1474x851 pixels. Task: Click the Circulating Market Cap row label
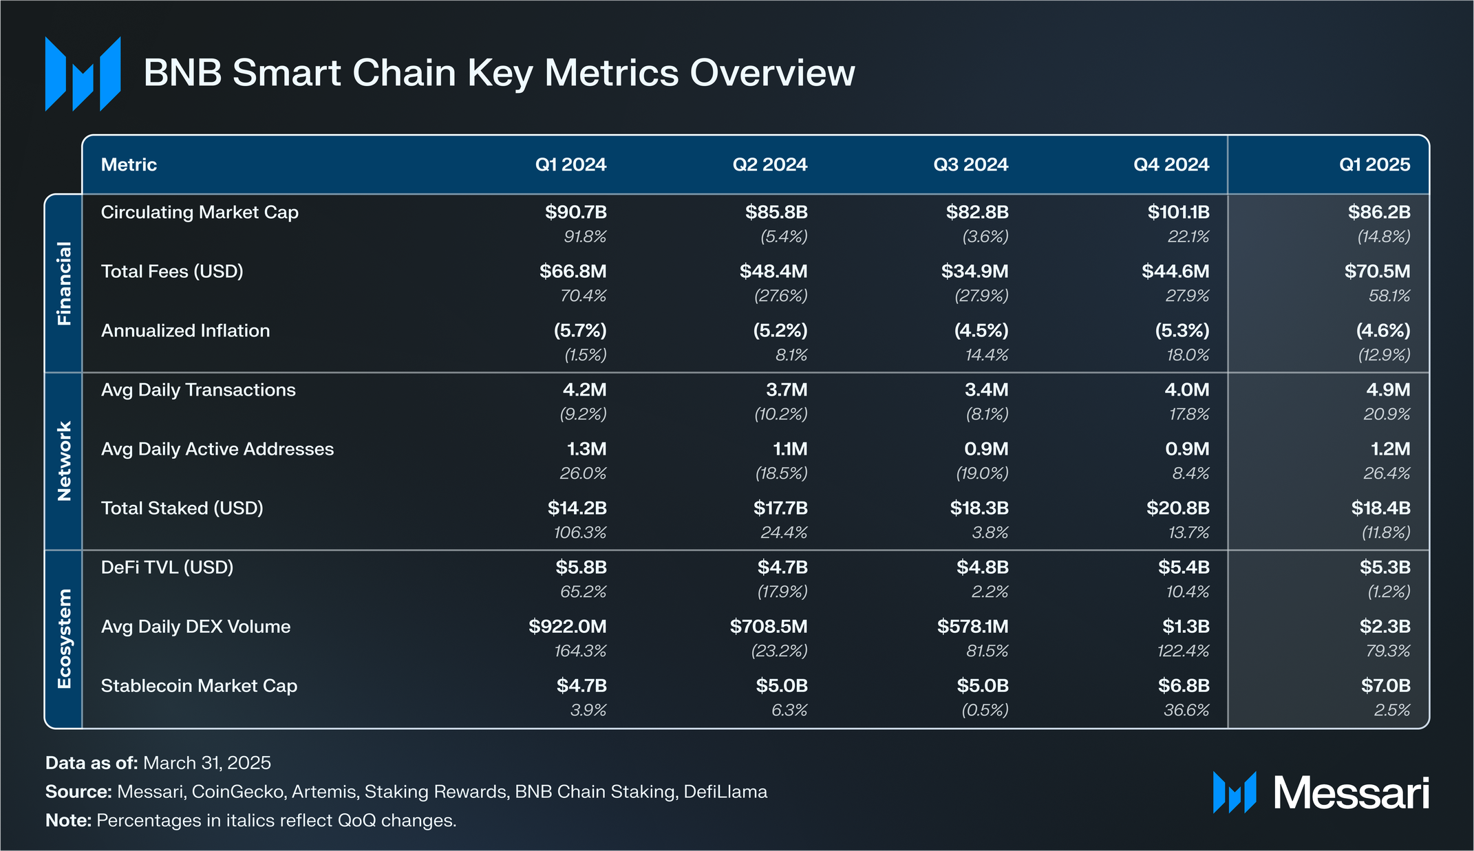point(200,212)
